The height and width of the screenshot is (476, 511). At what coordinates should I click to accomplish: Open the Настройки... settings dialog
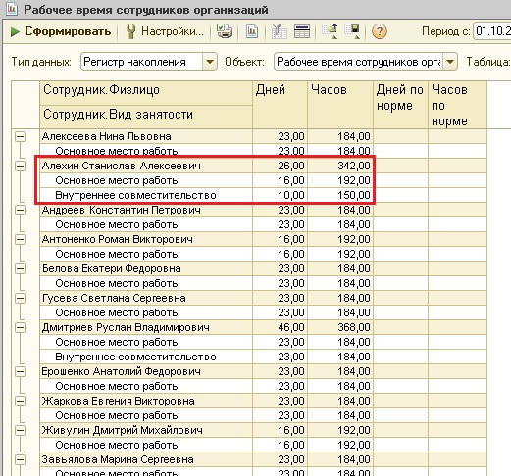point(165,31)
